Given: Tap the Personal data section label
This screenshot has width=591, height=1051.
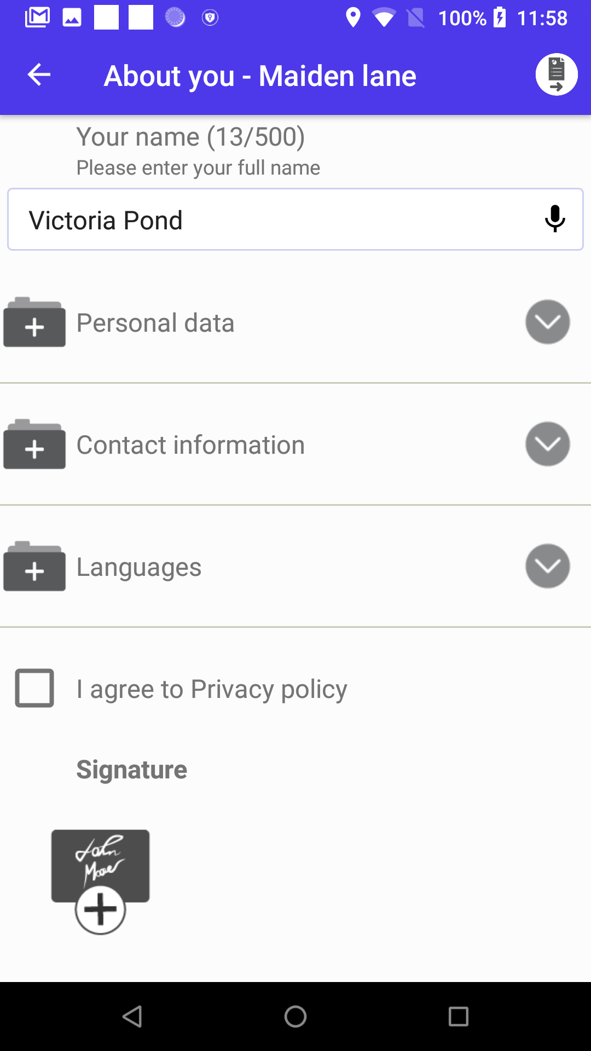Looking at the screenshot, I should [x=155, y=323].
